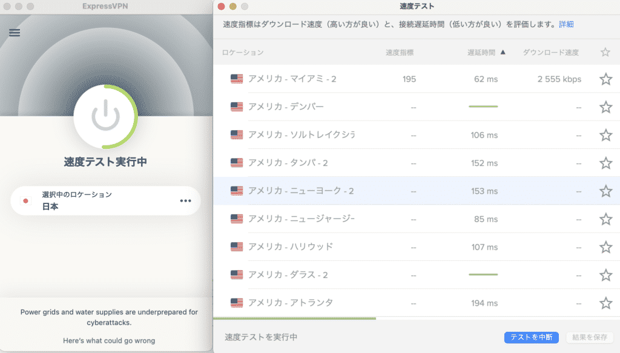
Task: Click the 62 ms latency value
Action: pos(486,79)
